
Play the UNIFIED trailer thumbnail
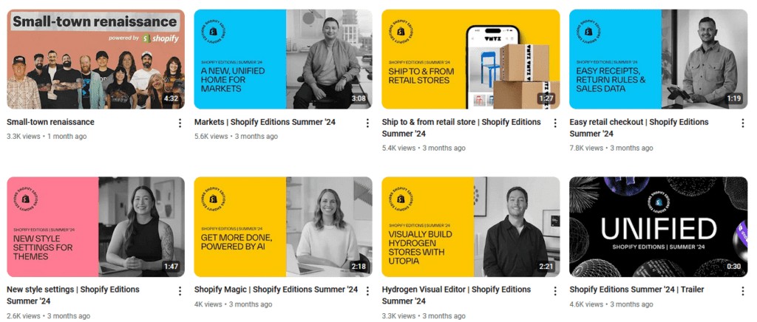click(658, 227)
